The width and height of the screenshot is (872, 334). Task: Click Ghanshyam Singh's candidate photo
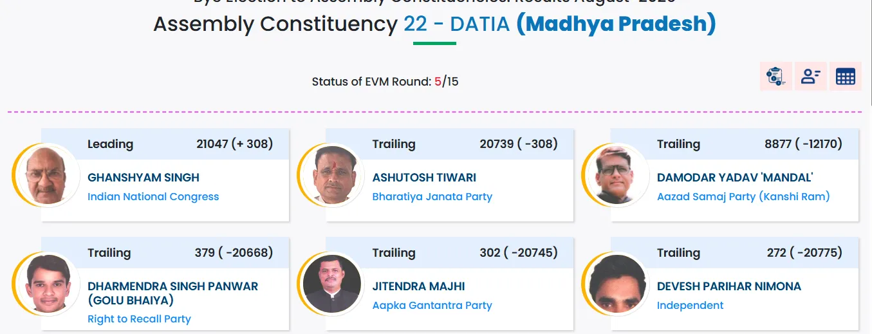(45, 175)
